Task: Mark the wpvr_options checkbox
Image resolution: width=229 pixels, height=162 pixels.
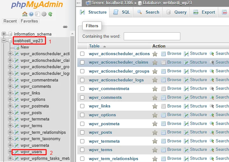Action: (82, 115)
